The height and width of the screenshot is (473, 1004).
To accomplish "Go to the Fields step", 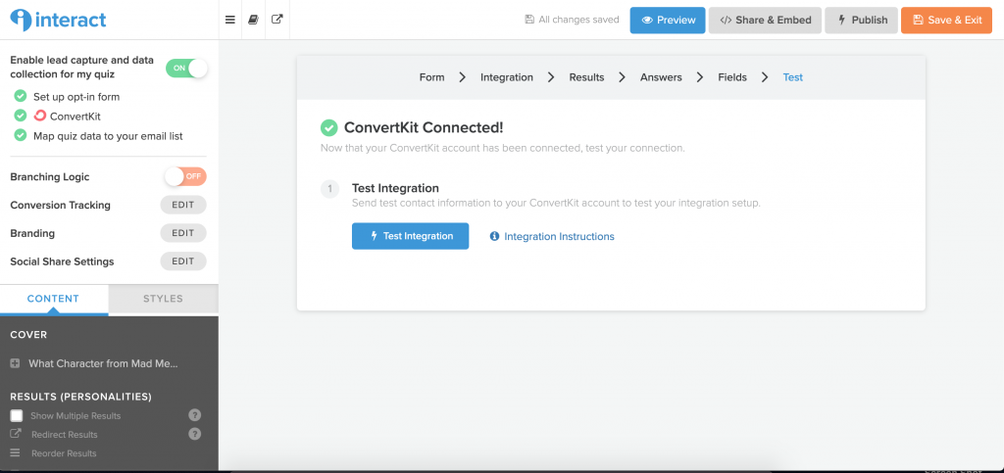I will click(x=732, y=77).
